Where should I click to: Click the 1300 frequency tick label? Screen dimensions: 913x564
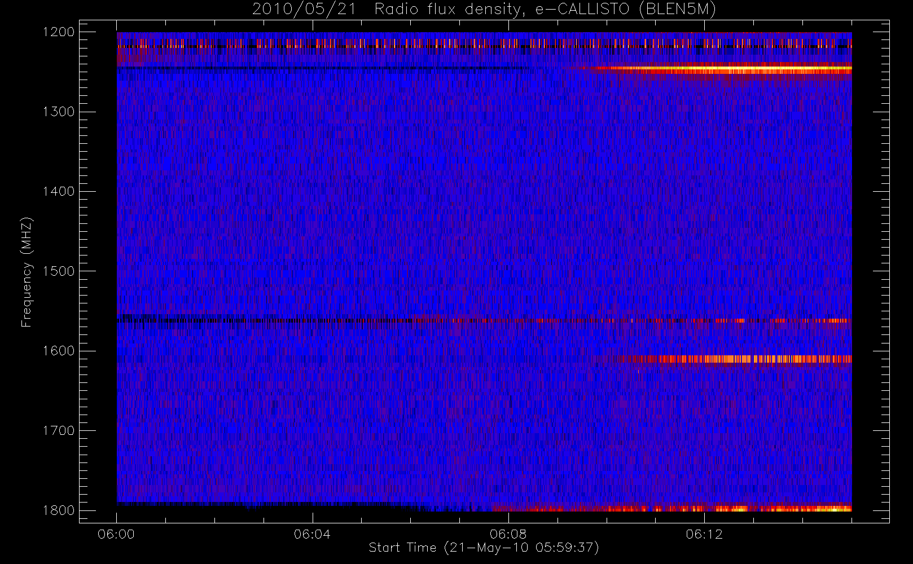(x=59, y=112)
